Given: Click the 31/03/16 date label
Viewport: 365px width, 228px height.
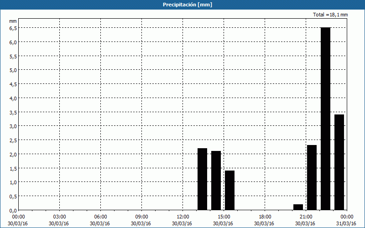Looking at the screenshot, I should point(346,223).
